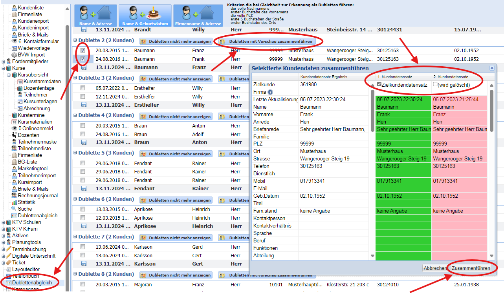Close the Kundendaten zusammenführen dialog

pos(491,68)
